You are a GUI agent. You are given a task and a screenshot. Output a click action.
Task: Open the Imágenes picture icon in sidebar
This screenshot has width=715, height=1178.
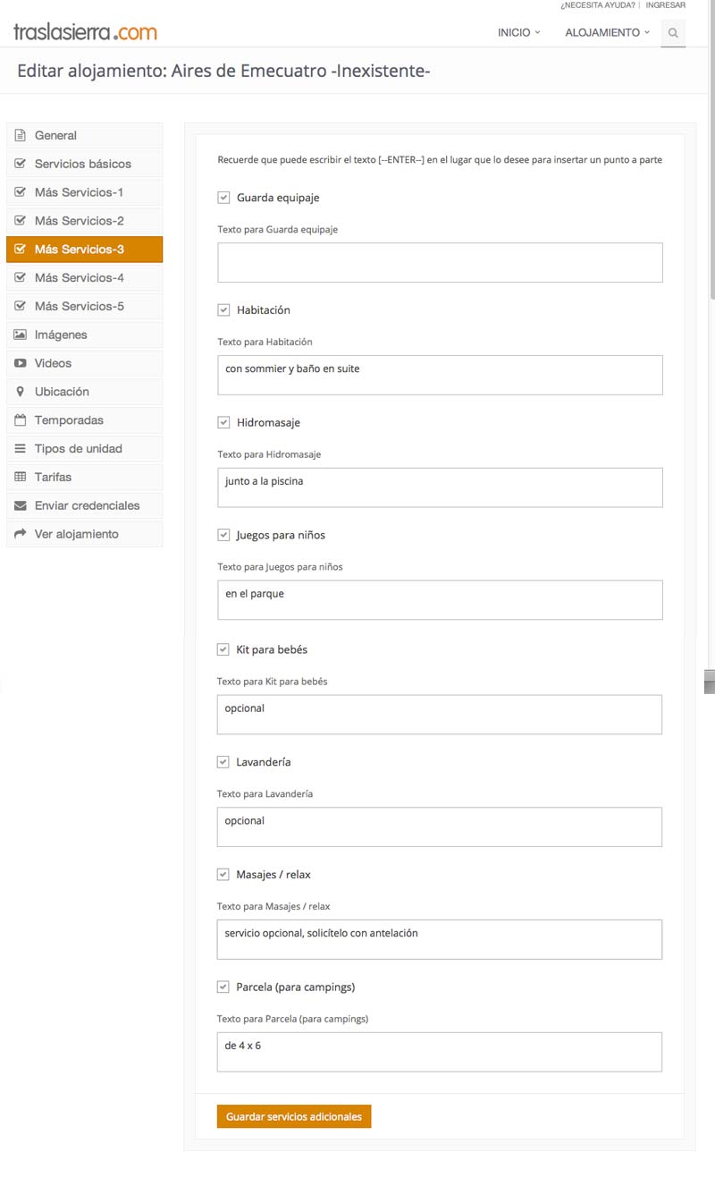click(x=20, y=335)
